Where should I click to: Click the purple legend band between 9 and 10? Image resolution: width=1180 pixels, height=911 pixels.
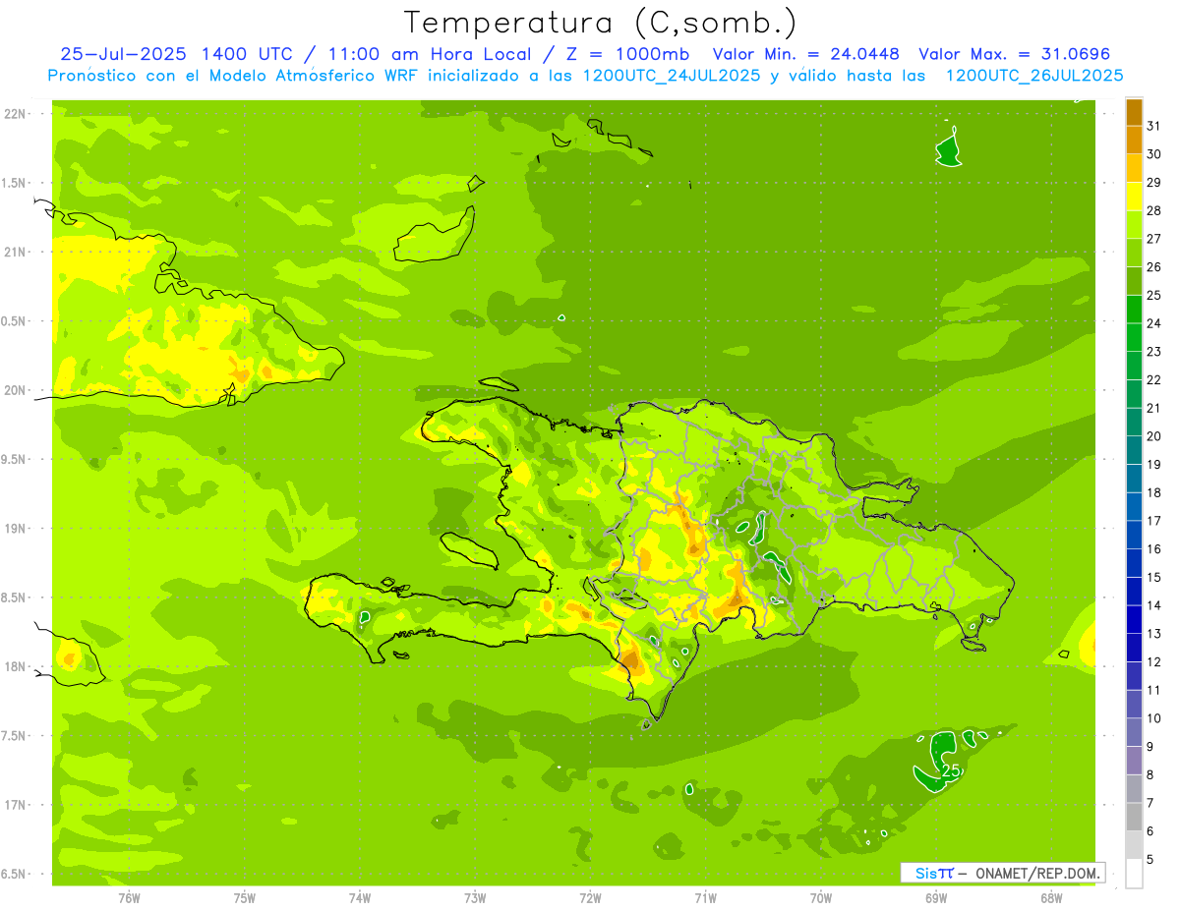pos(1134,732)
